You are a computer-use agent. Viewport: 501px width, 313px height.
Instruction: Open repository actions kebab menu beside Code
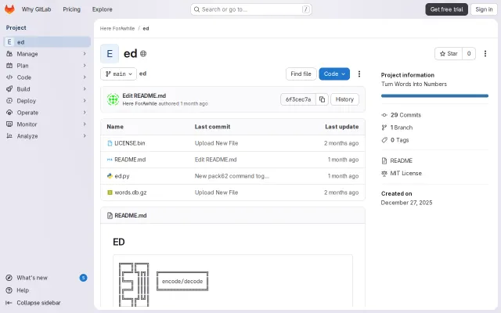click(359, 74)
